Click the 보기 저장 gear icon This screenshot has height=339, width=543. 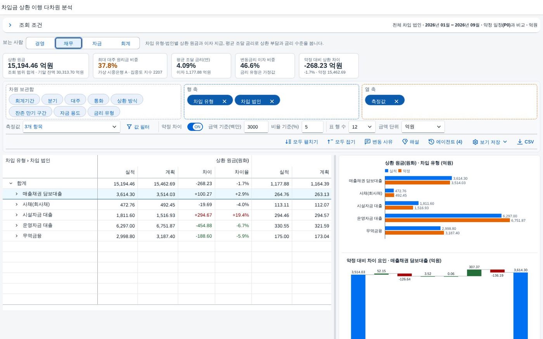tap(475, 142)
